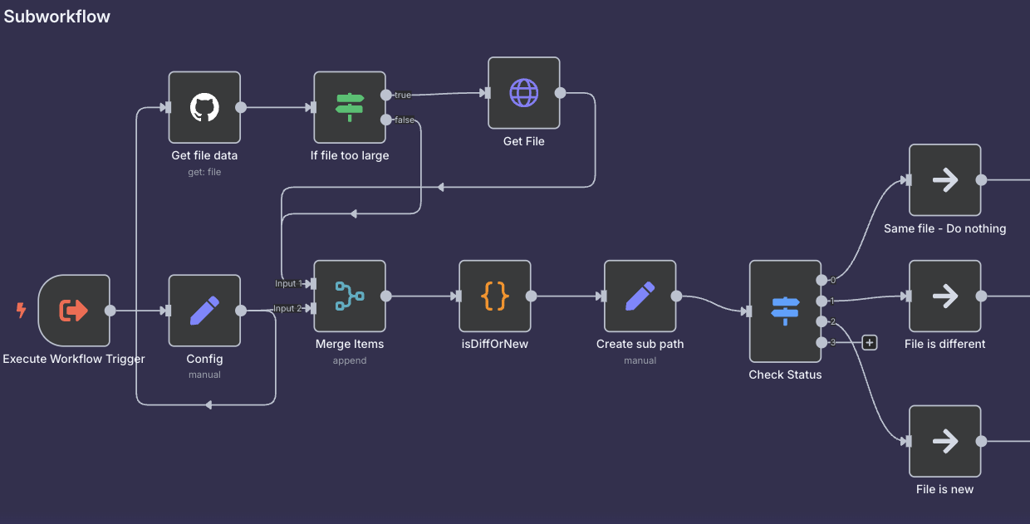Select the isDiffOrNew code node

[494, 296]
